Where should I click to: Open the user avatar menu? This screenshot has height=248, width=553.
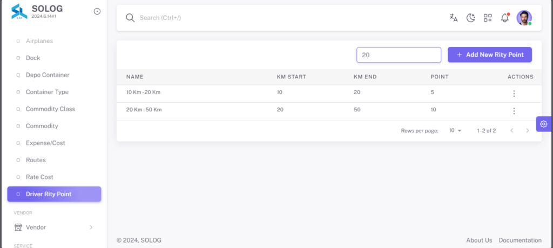pos(524,18)
